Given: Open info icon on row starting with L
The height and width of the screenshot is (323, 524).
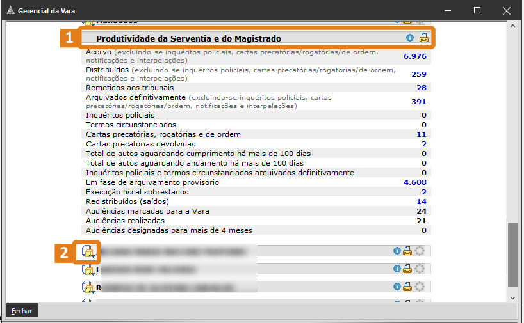Looking at the screenshot, I should (x=397, y=269).
